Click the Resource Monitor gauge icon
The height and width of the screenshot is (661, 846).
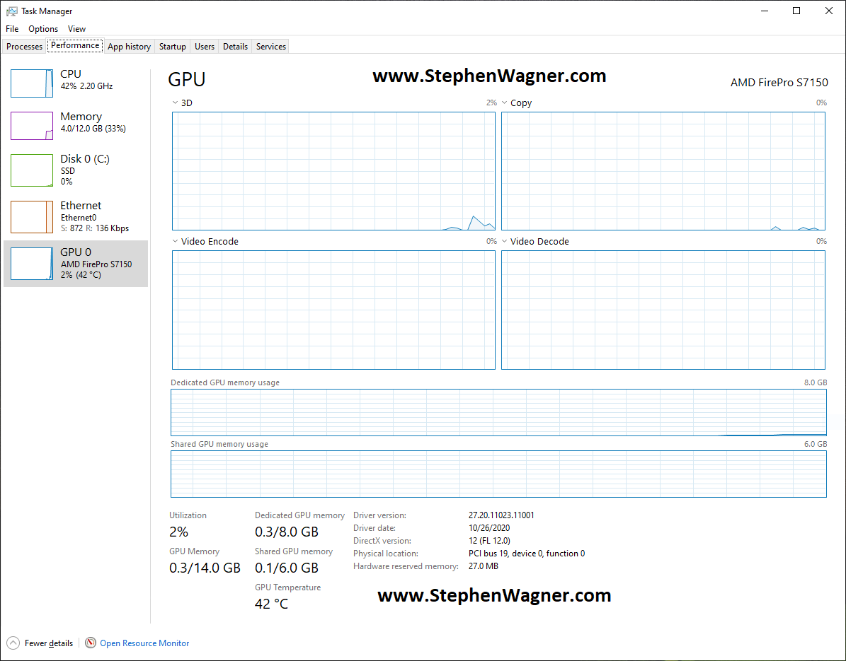tap(91, 643)
